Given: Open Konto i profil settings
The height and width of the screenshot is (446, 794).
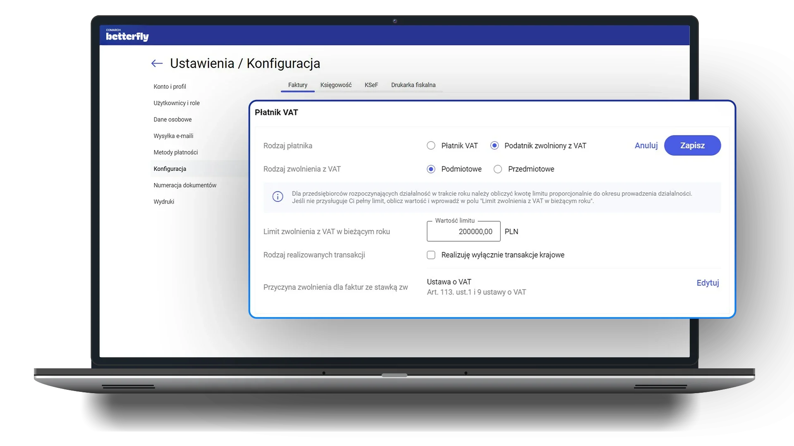Looking at the screenshot, I should (170, 87).
